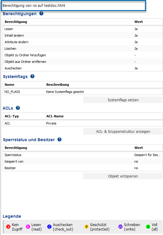The width and height of the screenshot is (163, 235).
Task: Click the yellow P Geschützt legend icon
Action: 87,227
